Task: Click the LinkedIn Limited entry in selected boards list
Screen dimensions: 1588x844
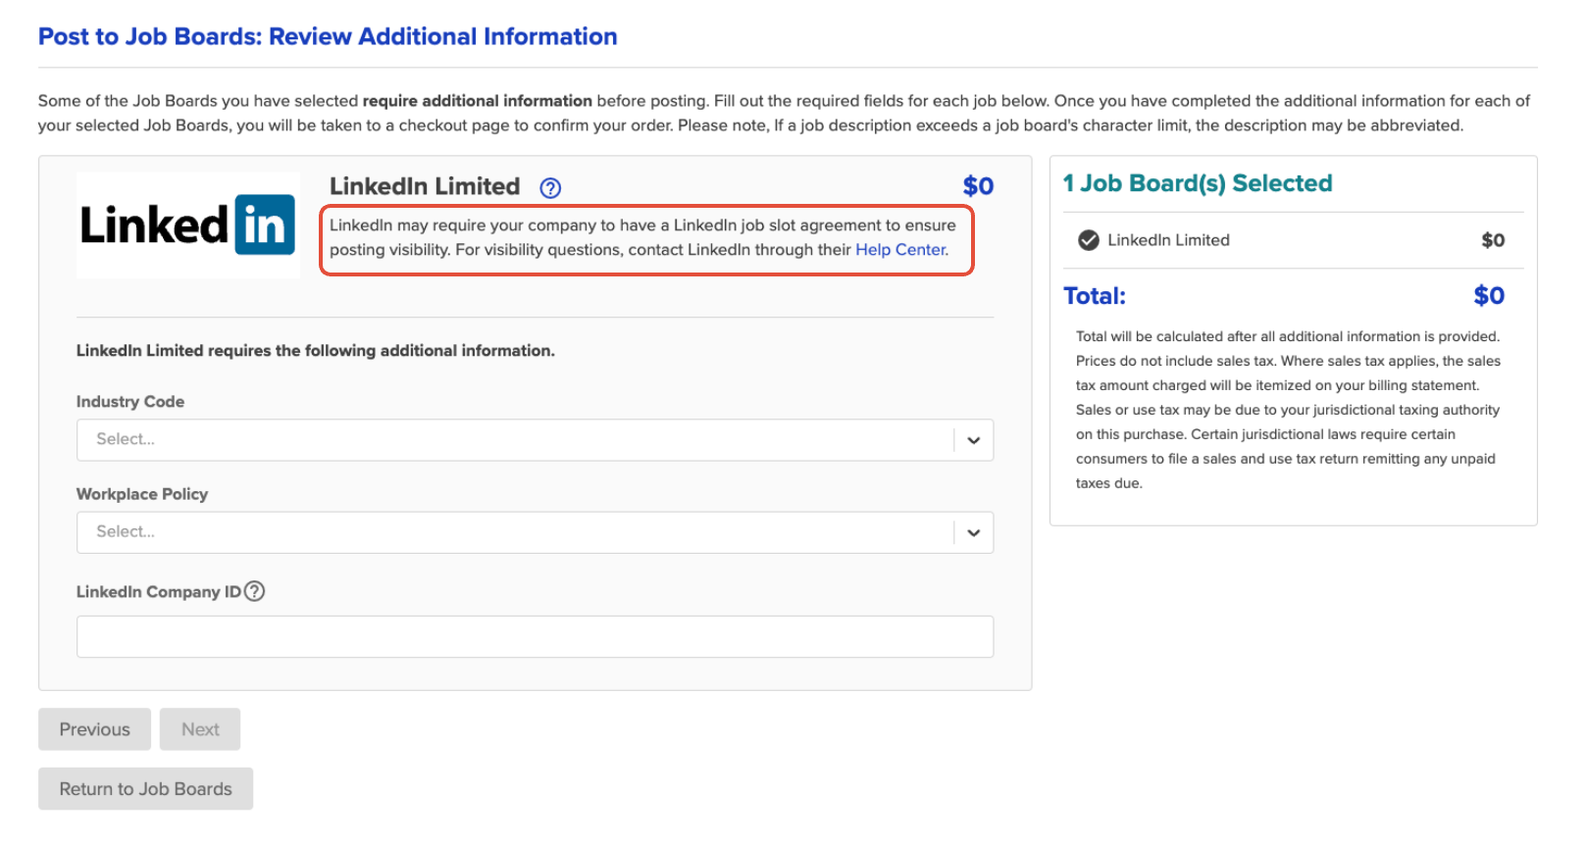Action: point(1168,240)
